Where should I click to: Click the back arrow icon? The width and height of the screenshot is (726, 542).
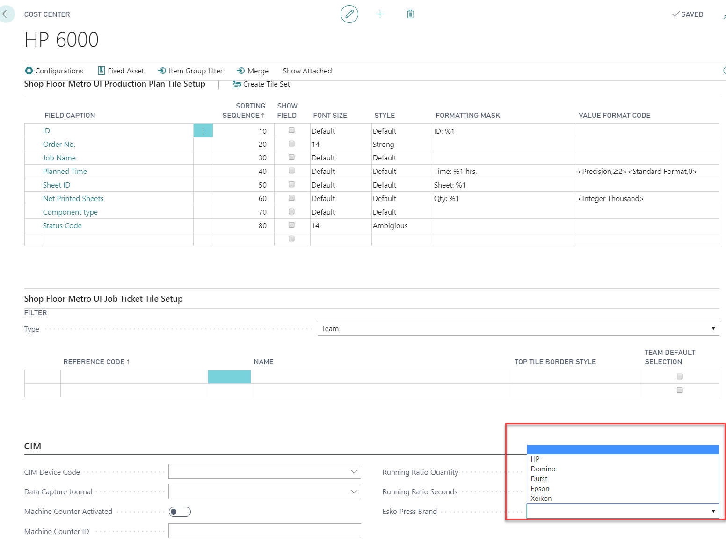7,14
